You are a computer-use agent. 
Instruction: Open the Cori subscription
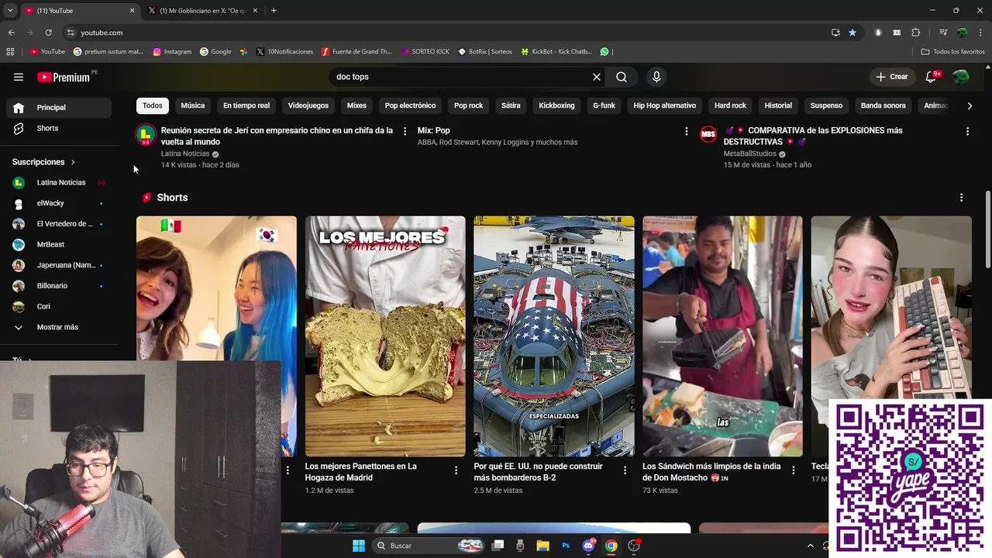tap(60, 306)
